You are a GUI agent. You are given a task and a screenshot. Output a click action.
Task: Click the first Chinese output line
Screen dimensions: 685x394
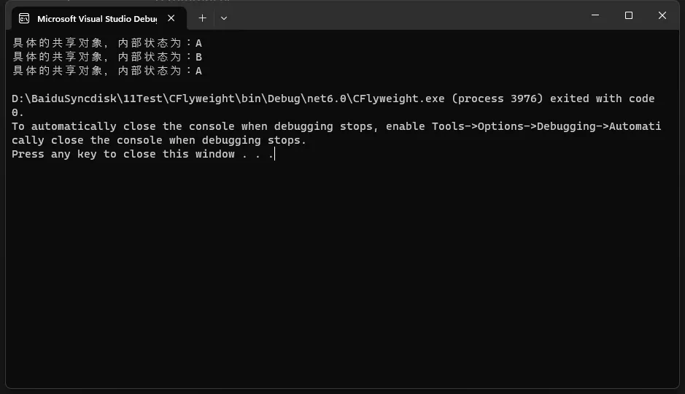tap(107, 43)
